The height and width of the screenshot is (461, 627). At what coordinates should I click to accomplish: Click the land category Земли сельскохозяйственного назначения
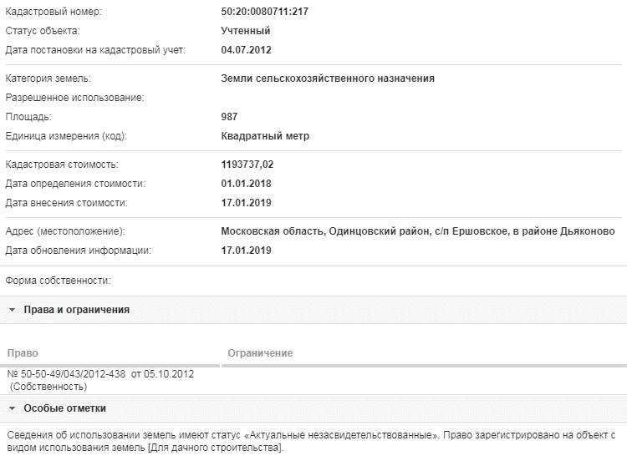pyautogui.click(x=328, y=79)
